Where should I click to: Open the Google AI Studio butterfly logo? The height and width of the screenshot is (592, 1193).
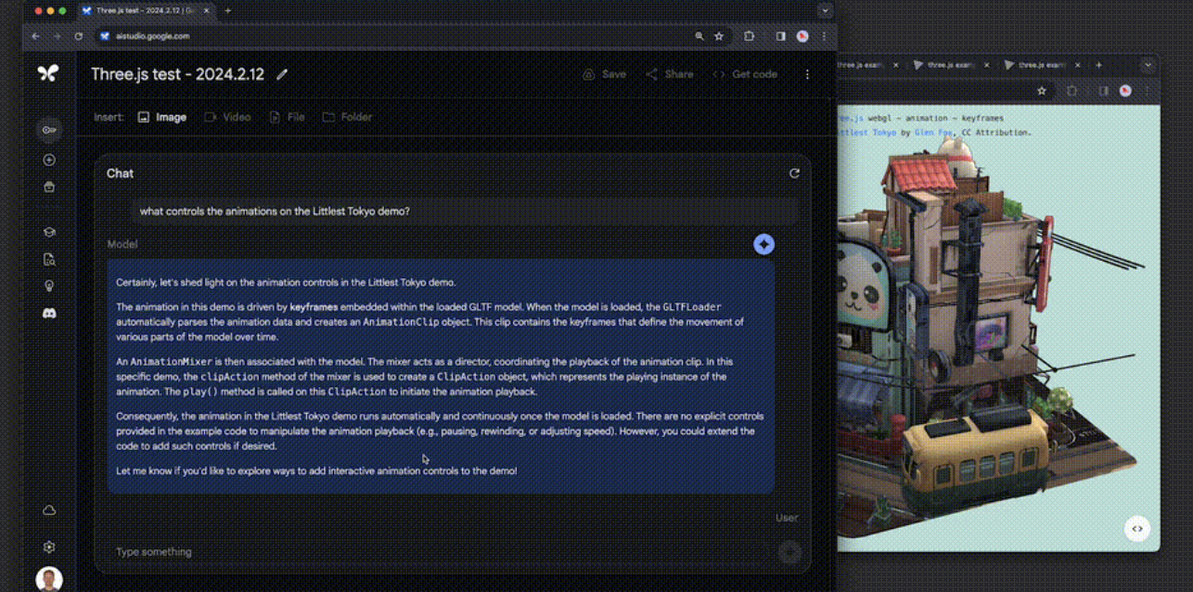click(x=48, y=73)
